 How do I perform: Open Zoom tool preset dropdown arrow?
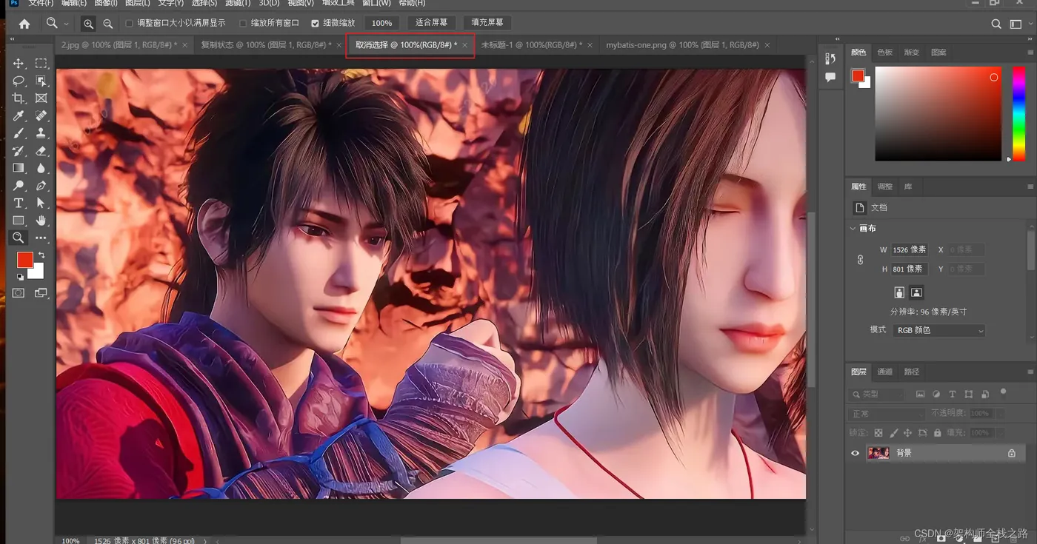tap(67, 24)
